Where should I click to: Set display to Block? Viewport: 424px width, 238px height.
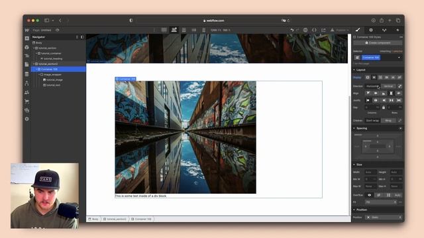pos(368,77)
